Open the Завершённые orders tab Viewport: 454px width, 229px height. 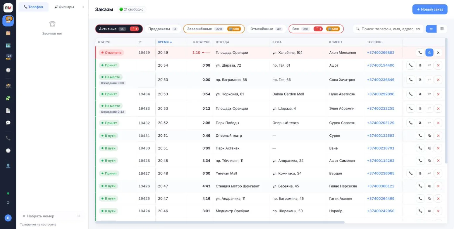pyautogui.click(x=214, y=29)
